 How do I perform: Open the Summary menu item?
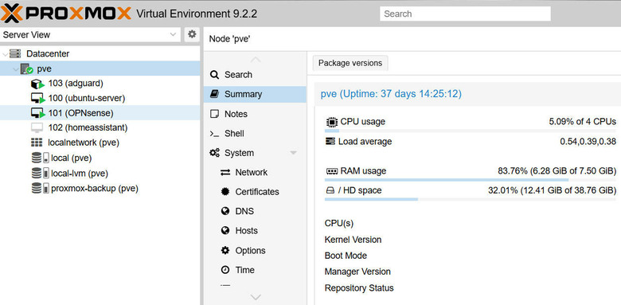pos(255,94)
